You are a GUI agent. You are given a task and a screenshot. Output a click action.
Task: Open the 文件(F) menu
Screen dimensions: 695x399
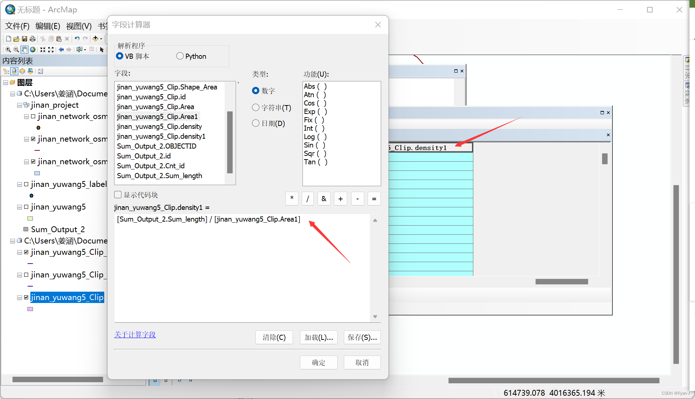17,26
